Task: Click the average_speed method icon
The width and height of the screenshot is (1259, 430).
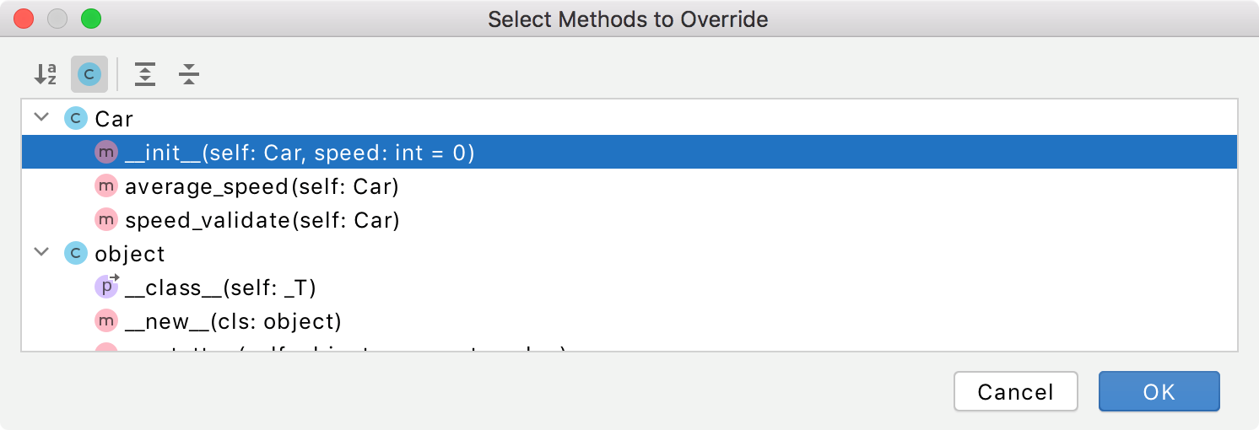Action: tap(106, 186)
